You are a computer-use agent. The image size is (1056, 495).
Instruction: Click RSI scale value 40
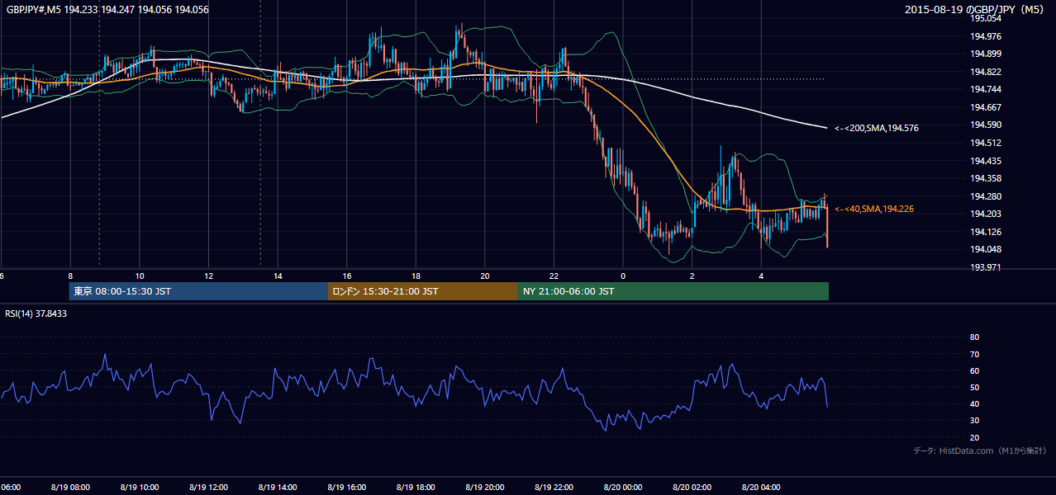click(974, 403)
